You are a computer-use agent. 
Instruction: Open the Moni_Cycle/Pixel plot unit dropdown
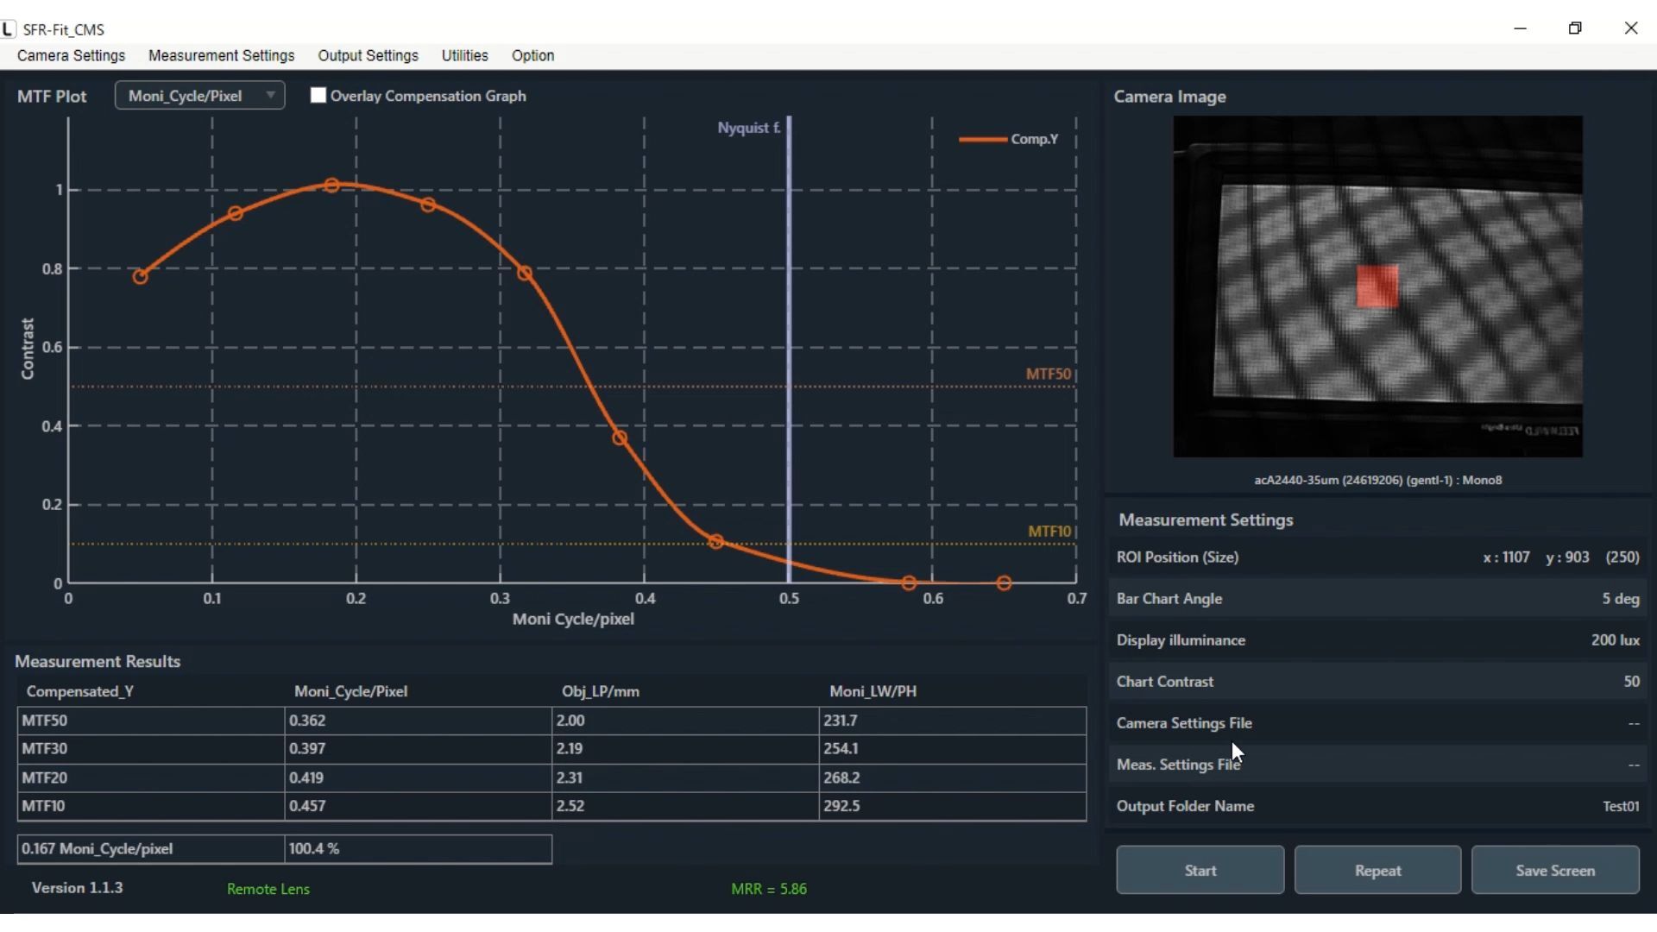199,95
